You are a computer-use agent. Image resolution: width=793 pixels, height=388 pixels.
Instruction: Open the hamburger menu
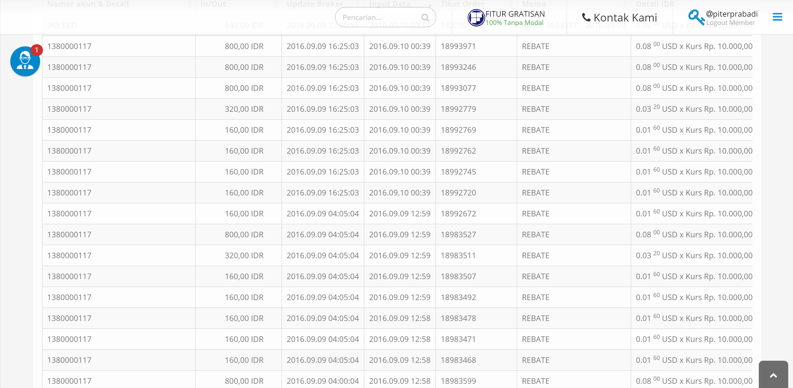[x=777, y=17]
